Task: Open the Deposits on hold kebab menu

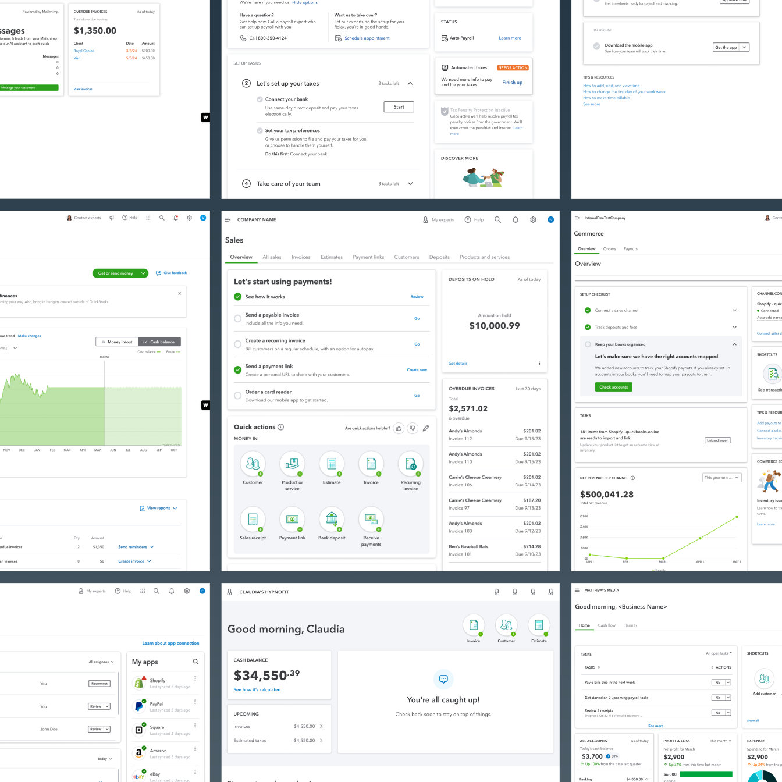Action: coord(539,364)
